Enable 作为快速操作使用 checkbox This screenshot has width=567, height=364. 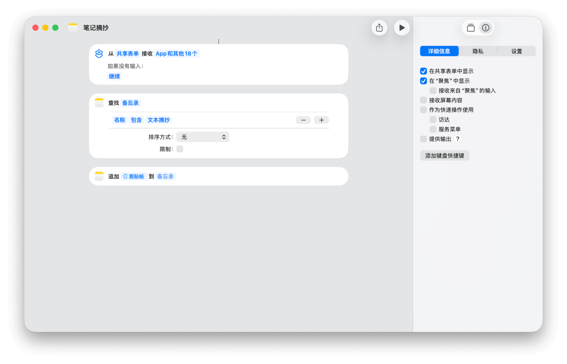pyautogui.click(x=423, y=110)
